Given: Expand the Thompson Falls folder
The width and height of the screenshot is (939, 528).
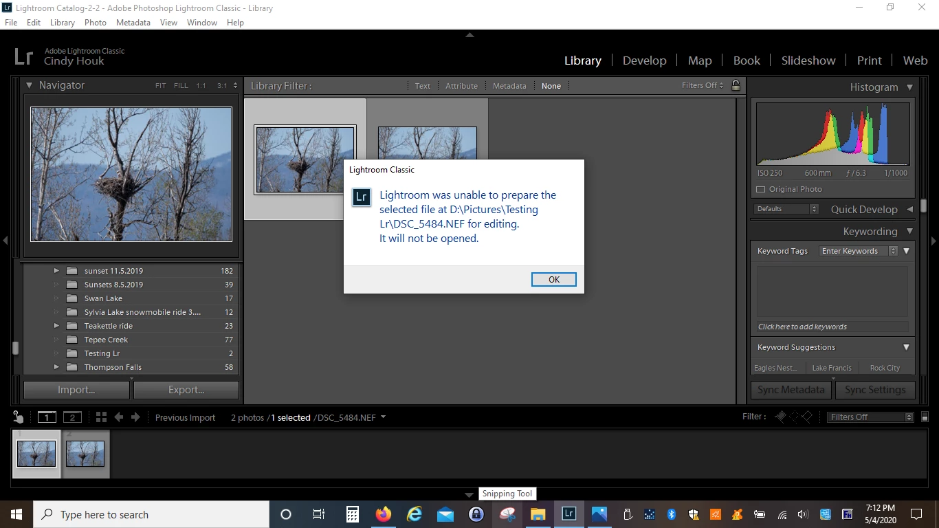Looking at the screenshot, I should coord(56,367).
